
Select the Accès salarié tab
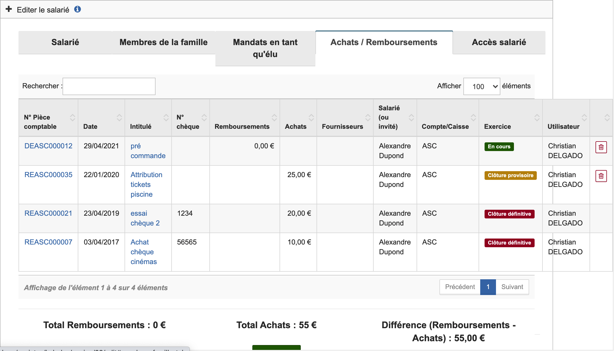coord(499,42)
